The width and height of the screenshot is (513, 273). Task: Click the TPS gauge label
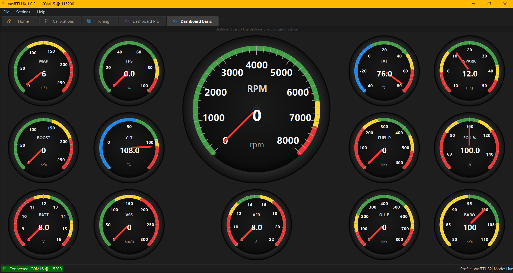[129, 61]
